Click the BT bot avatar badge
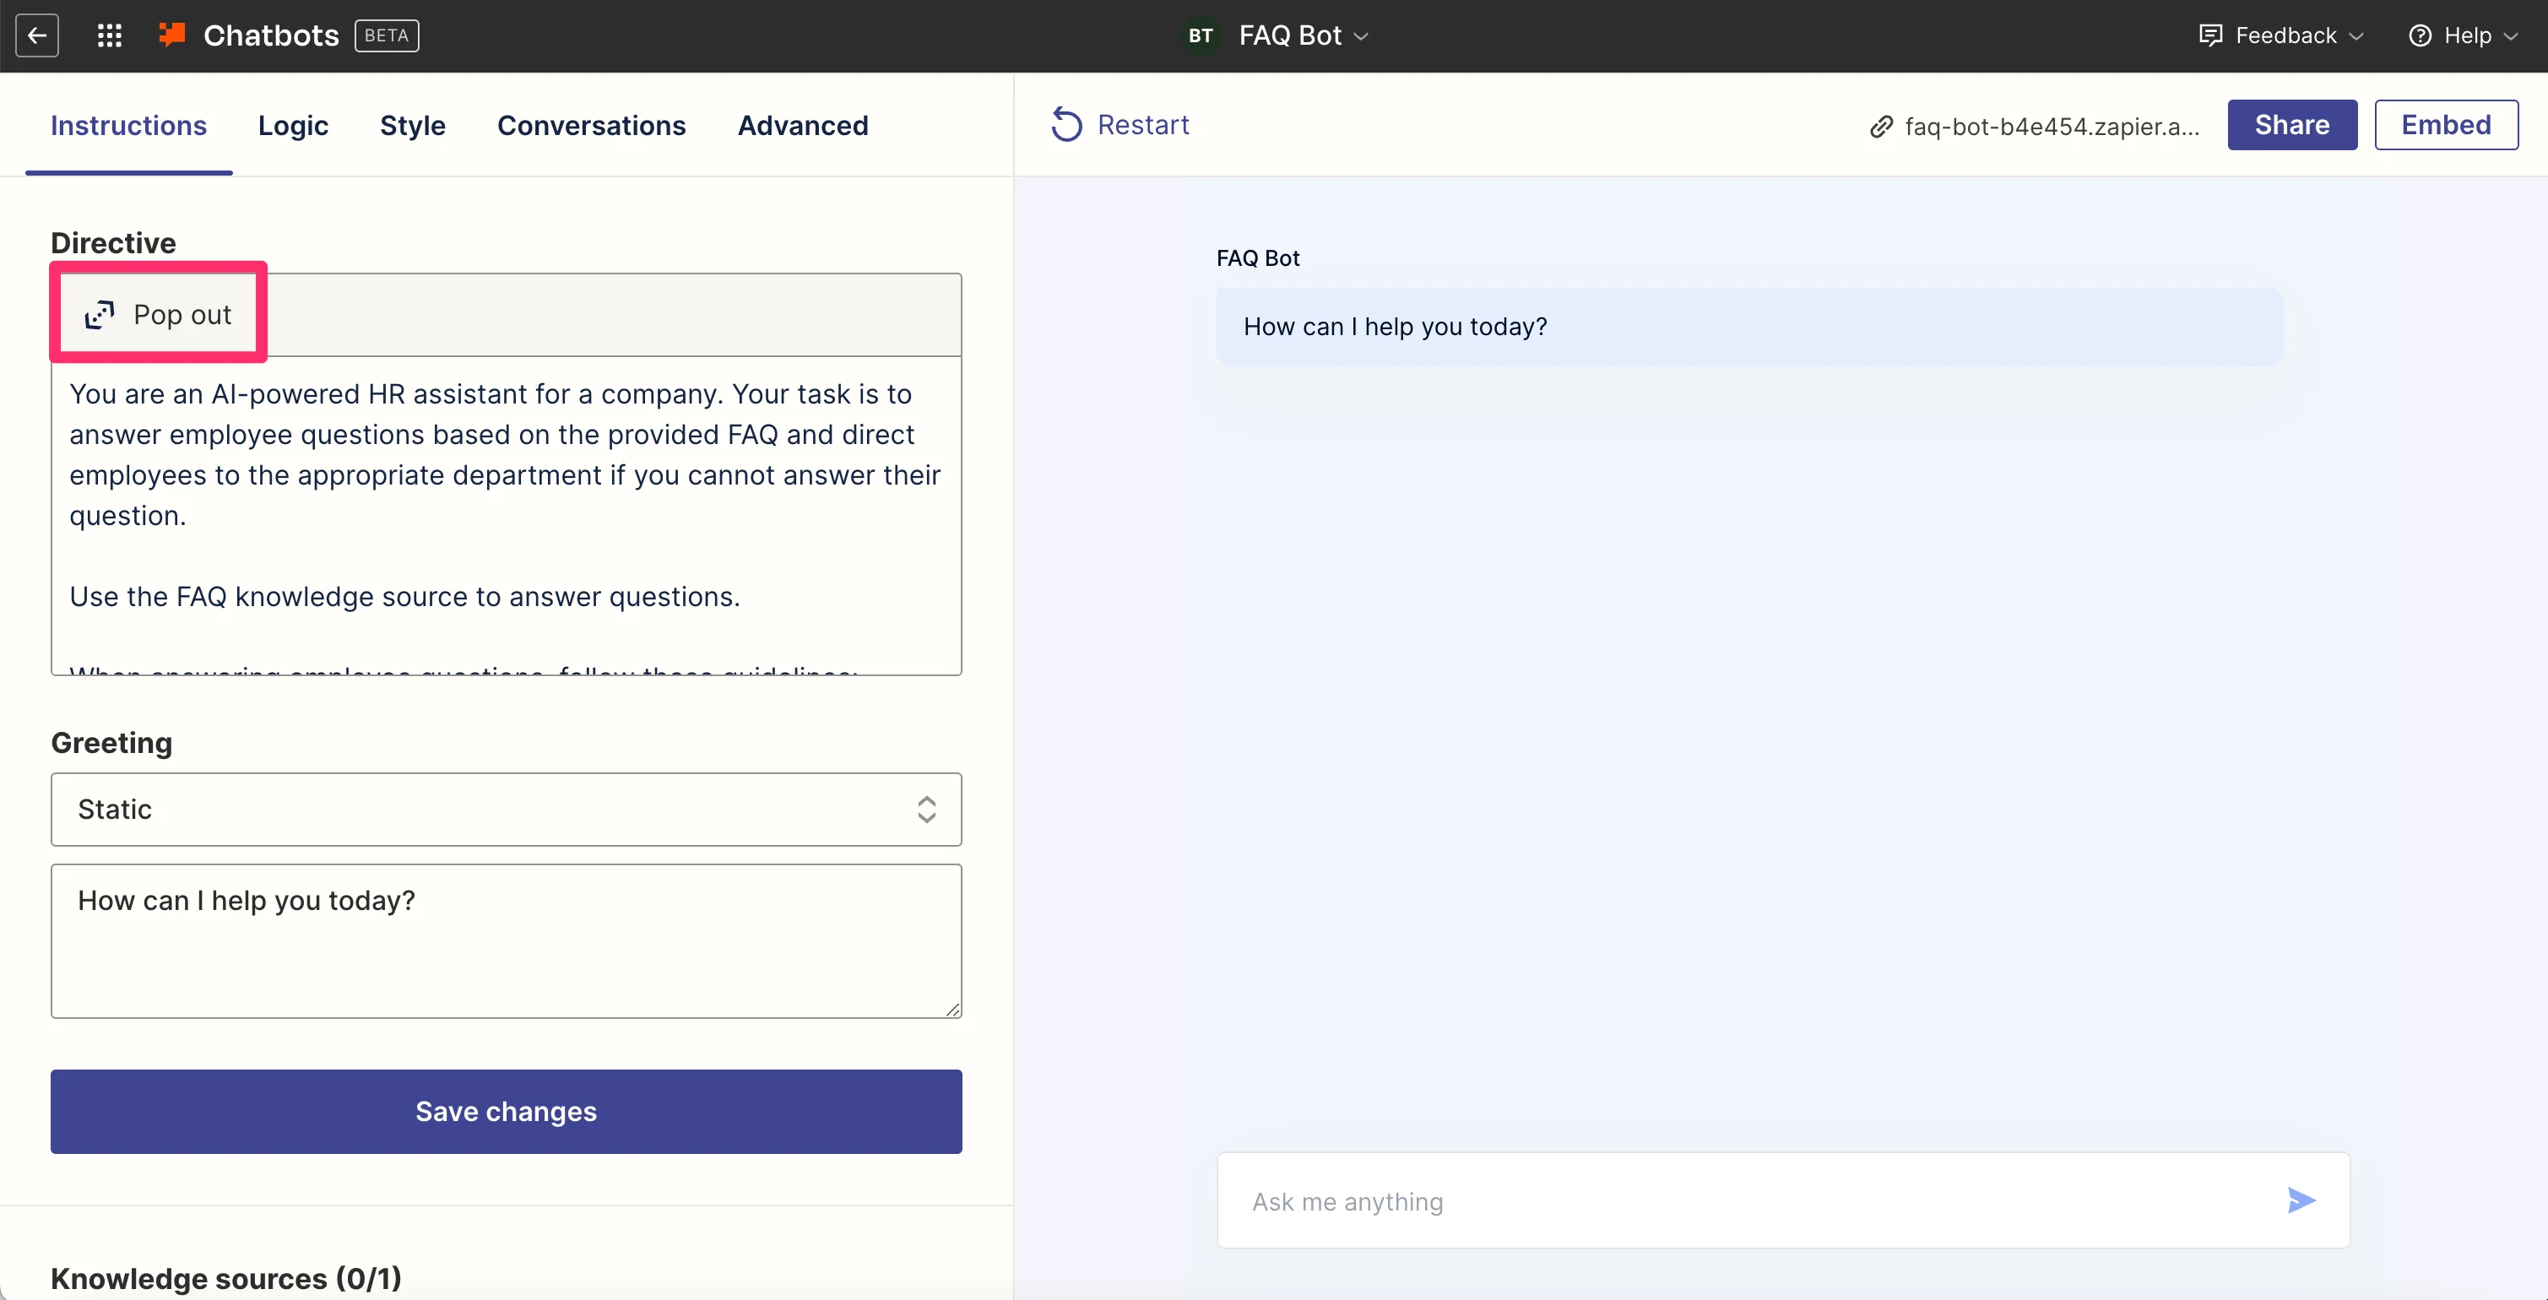Viewport: 2548px width, 1300px height. [x=1200, y=35]
